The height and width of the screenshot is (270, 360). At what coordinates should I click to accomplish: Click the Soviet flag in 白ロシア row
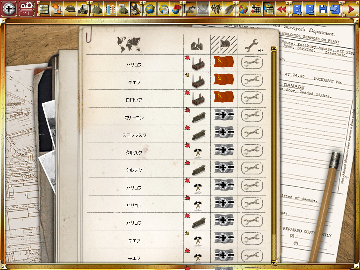[224, 97]
